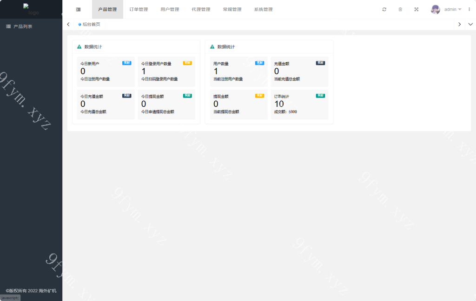Click the 充值金额 total value 0
This screenshot has height=301, width=476.
(x=277, y=72)
